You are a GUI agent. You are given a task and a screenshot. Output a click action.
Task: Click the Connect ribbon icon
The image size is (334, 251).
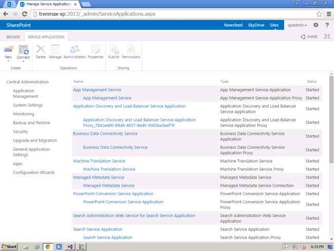click(x=23, y=49)
